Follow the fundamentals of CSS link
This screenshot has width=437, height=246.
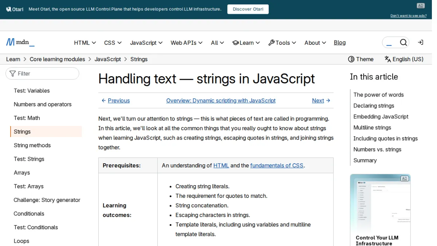[x=277, y=165]
